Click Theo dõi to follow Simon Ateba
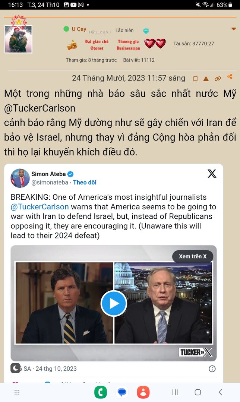This screenshot has width=240, height=402. pyautogui.click(x=85, y=182)
